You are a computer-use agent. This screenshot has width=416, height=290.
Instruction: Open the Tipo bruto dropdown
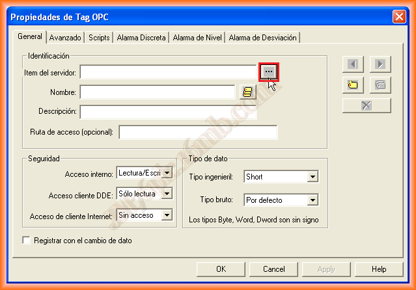[312, 200]
